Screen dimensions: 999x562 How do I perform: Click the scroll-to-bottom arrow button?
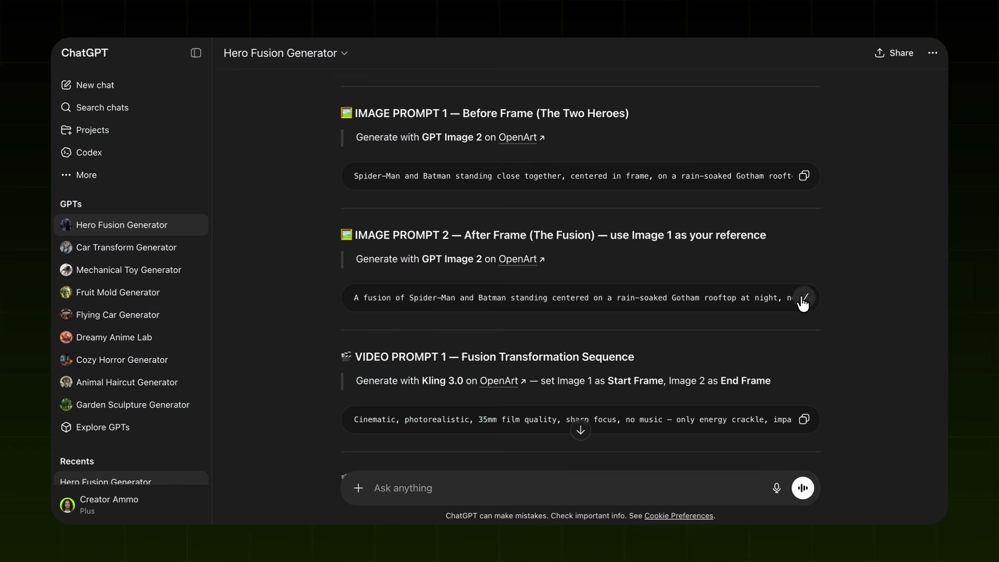coord(580,430)
